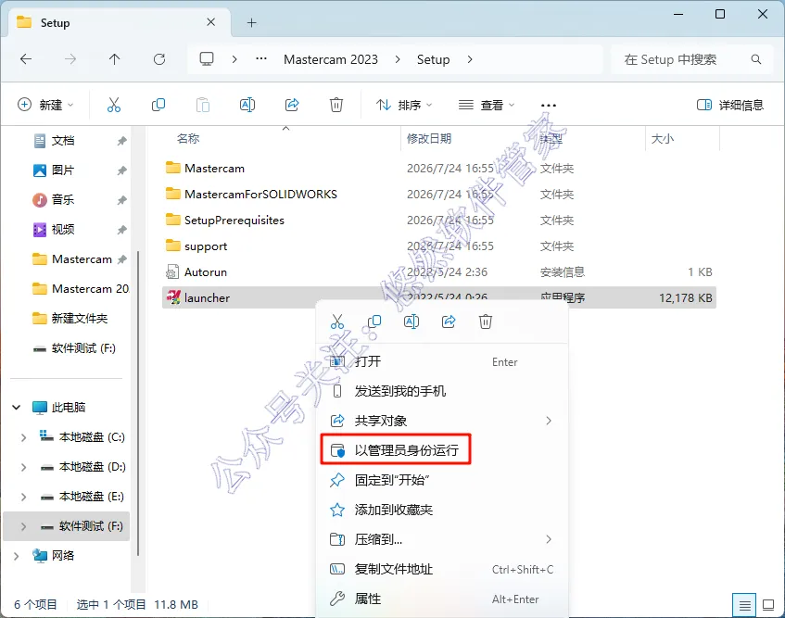The width and height of the screenshot is (785, 618).
Task: Click Setup breadcrumb segment
Action: pos(433,59)
